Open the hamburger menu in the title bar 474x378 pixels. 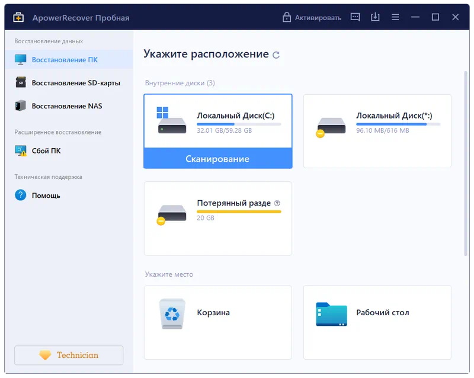[x=395, y=17]
